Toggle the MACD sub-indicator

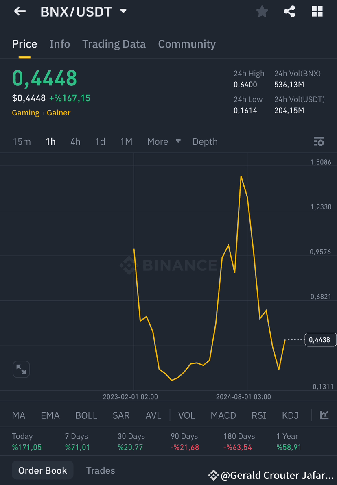tap(223, 415)
